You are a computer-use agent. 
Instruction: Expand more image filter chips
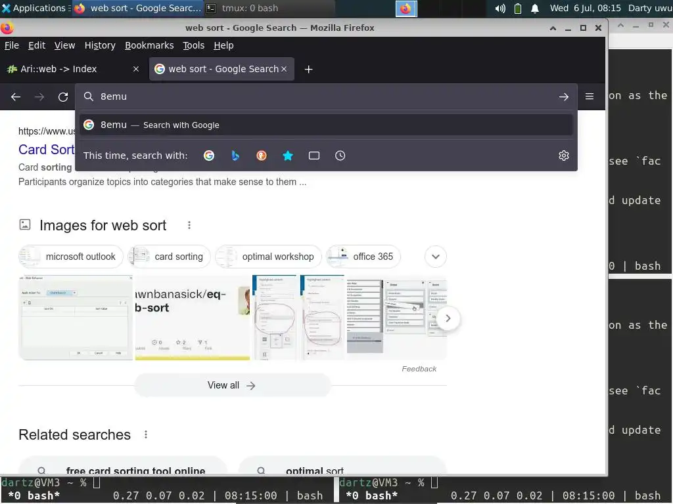pyautogui.click(x=436, y=257)
